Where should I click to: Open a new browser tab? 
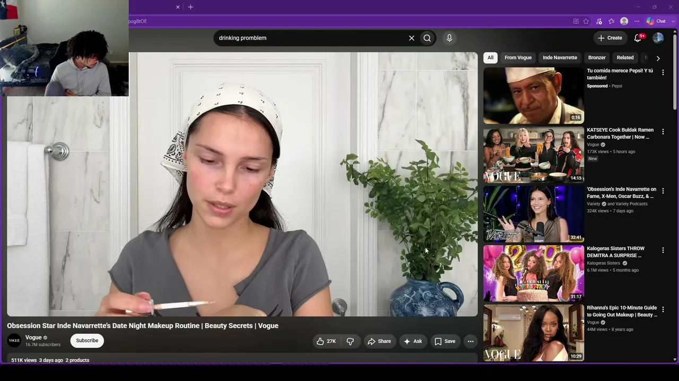(x=190, y=7)
